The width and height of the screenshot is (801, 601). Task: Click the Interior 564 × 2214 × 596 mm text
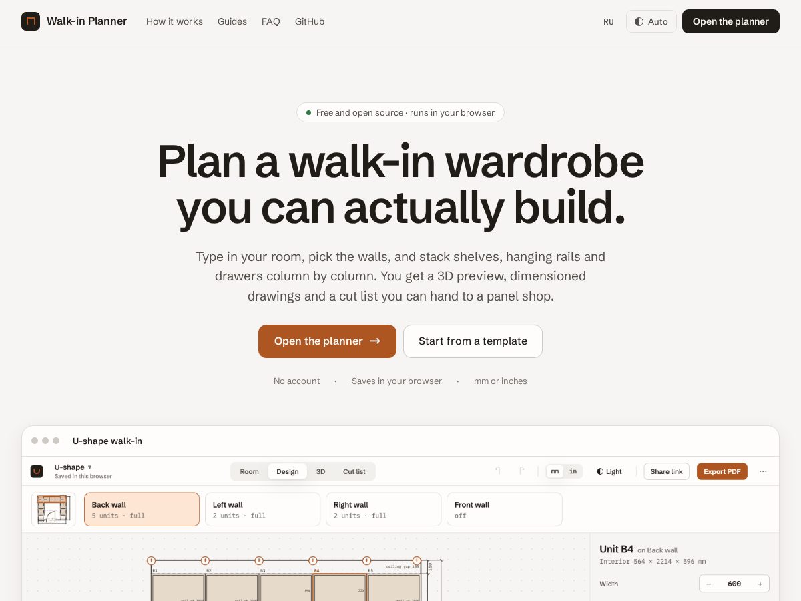pyautogui.click(x=652, y=562)
